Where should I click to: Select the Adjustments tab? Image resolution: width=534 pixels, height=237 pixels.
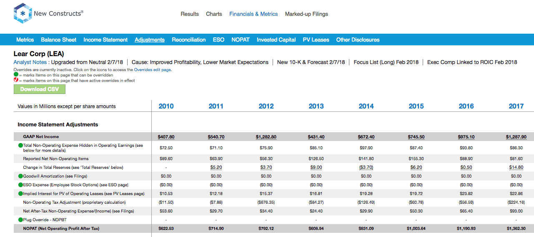[x=150, y=40]
